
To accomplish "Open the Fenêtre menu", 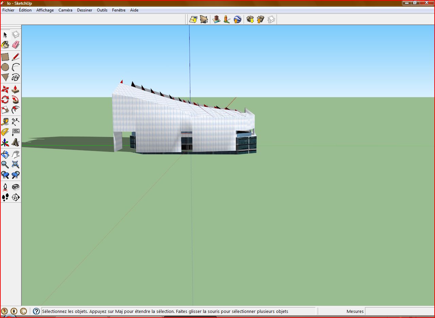I will point(119,10).
